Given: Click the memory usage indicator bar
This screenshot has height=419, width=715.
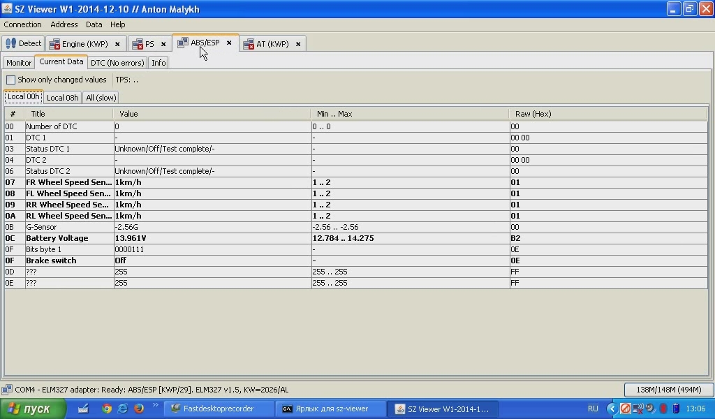Looking at the screenshot, I should coord(668,390).
